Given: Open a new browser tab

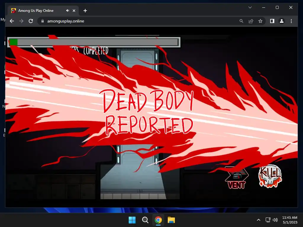Looking at the screenshot, I should point(85,11).
